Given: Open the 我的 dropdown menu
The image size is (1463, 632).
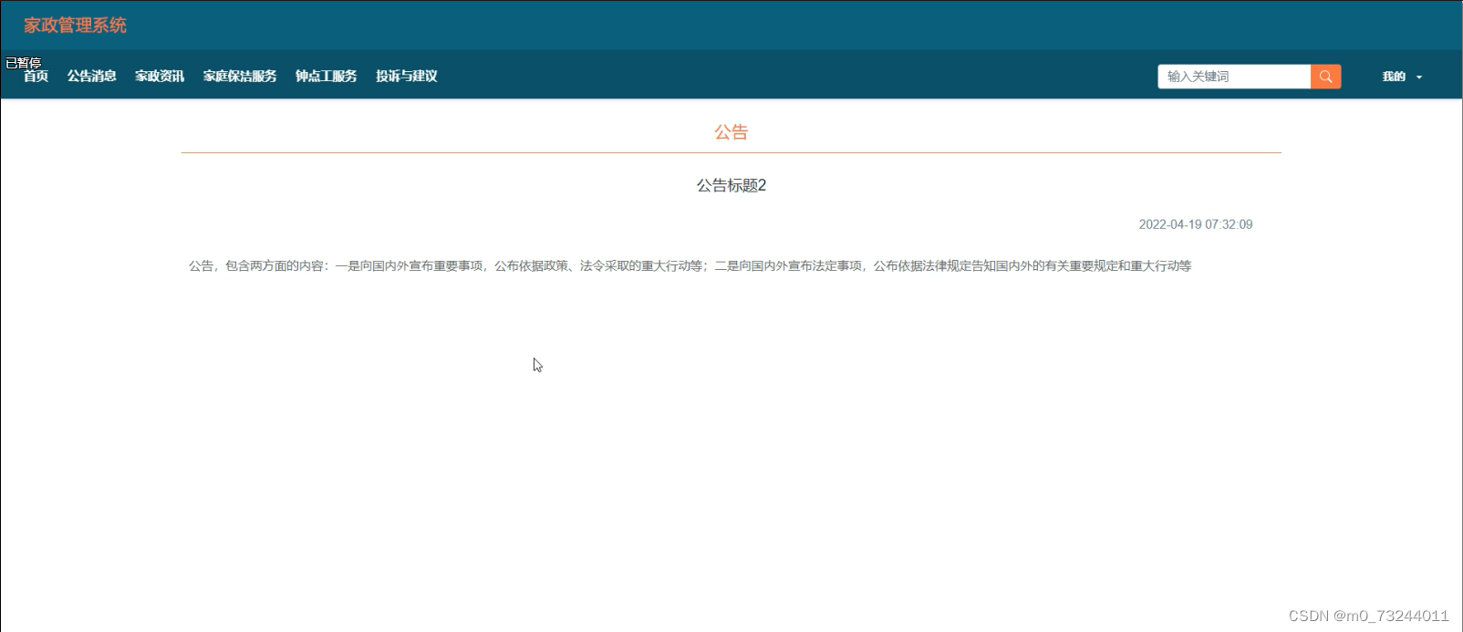Looking at the screenshot, I should pos(1402,77).
